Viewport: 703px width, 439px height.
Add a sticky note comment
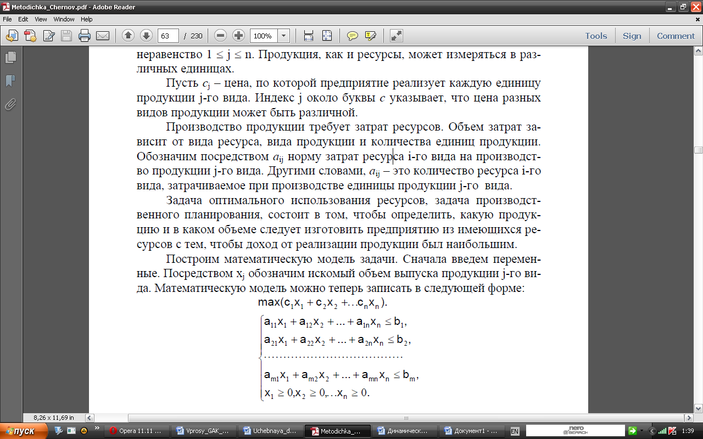coord(353,36)
